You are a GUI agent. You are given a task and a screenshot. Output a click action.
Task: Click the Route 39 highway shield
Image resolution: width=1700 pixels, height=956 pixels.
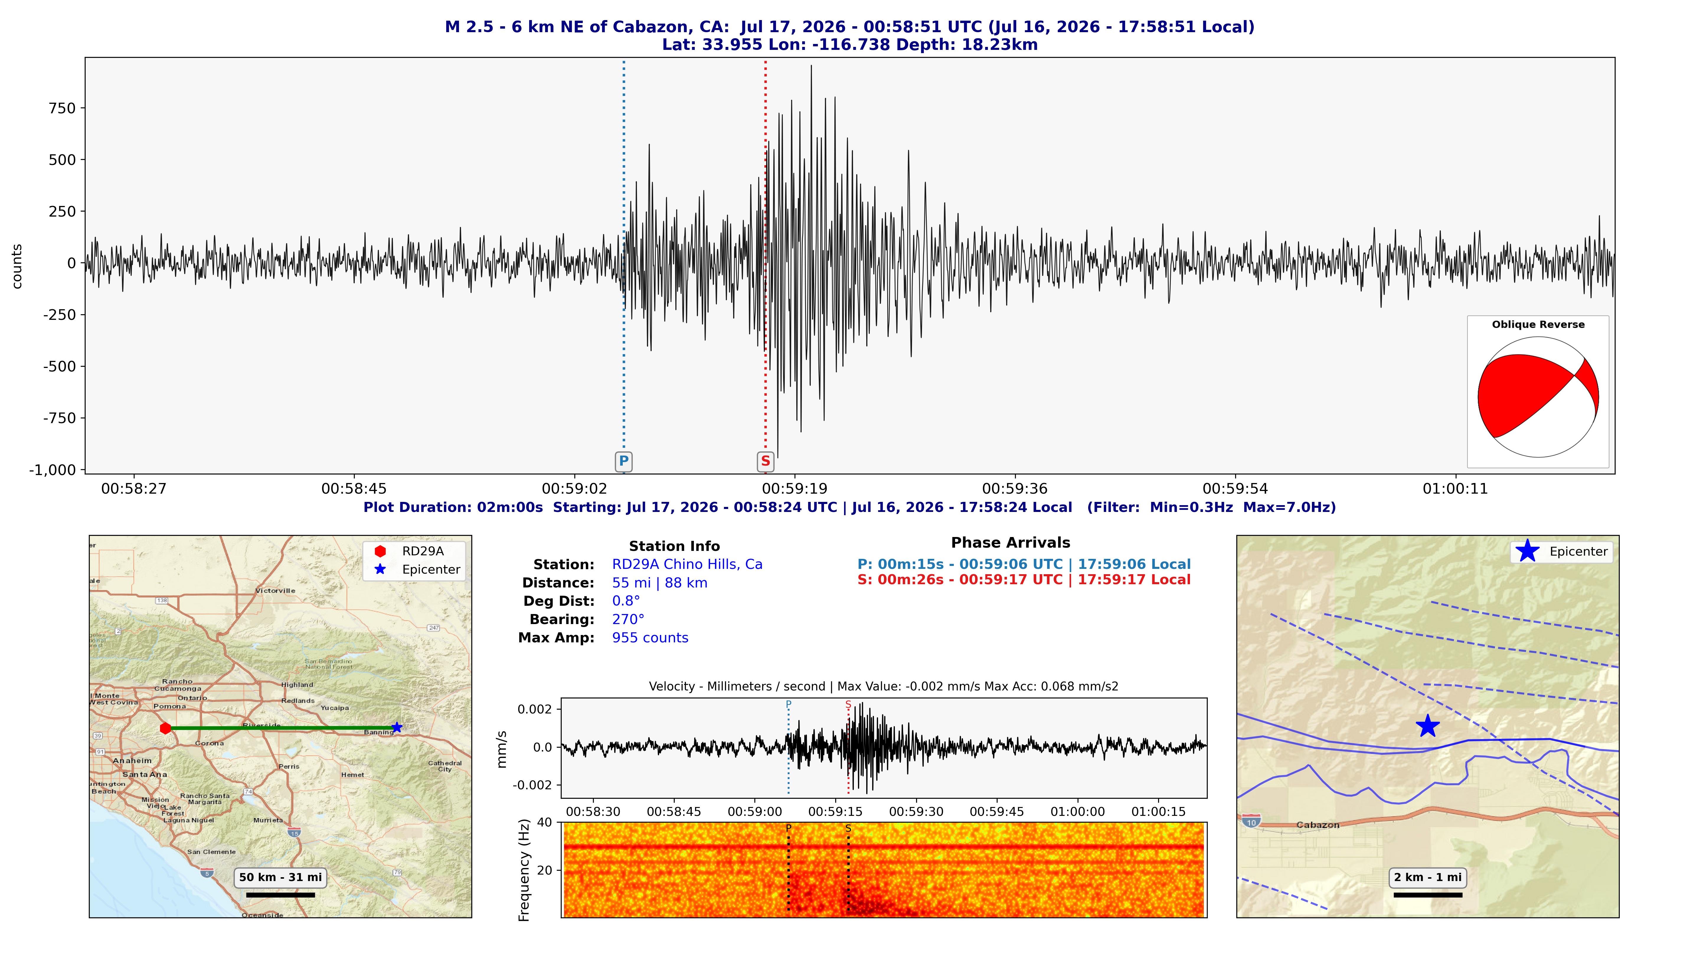click(x=98, y=735)
